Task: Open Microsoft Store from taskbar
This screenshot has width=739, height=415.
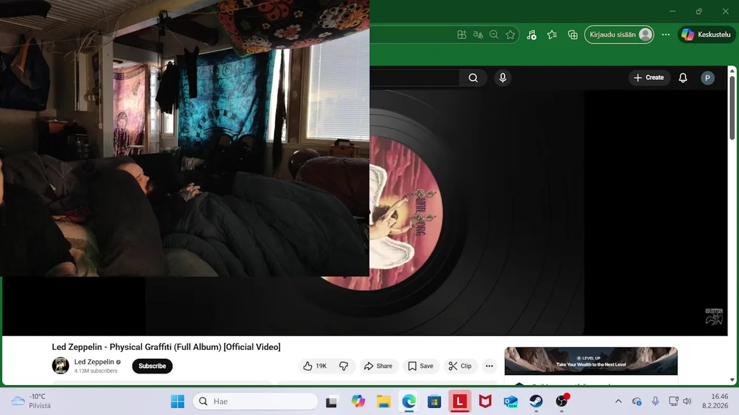Action: pos(434,401)
